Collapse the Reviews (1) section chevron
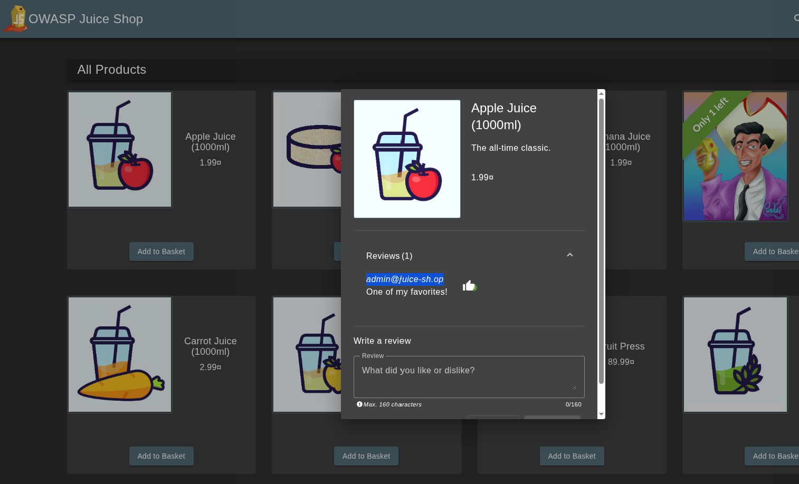799x484 pixels. pos(569,255)
